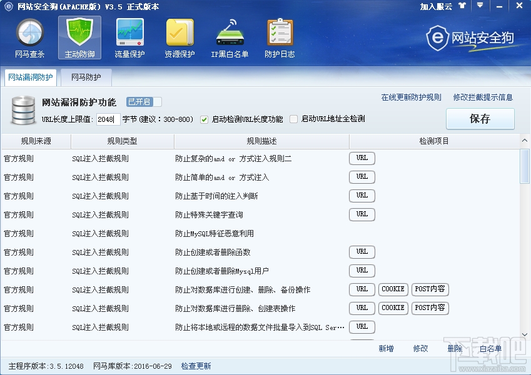Toggle URL for 防止复杂的and or 方式注入规则二
531x375 pixels.
tap(362, 158)
